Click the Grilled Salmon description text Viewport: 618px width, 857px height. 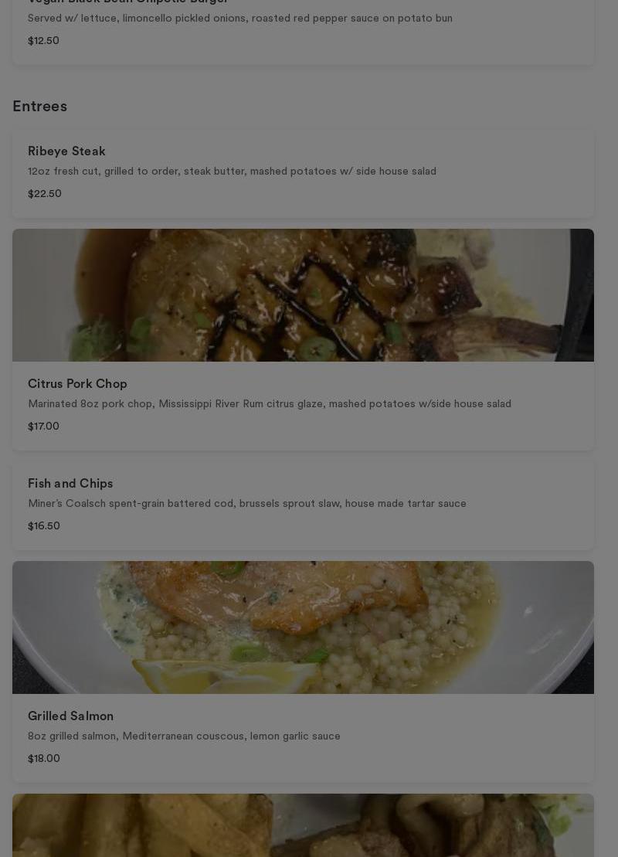coord(184,736)
